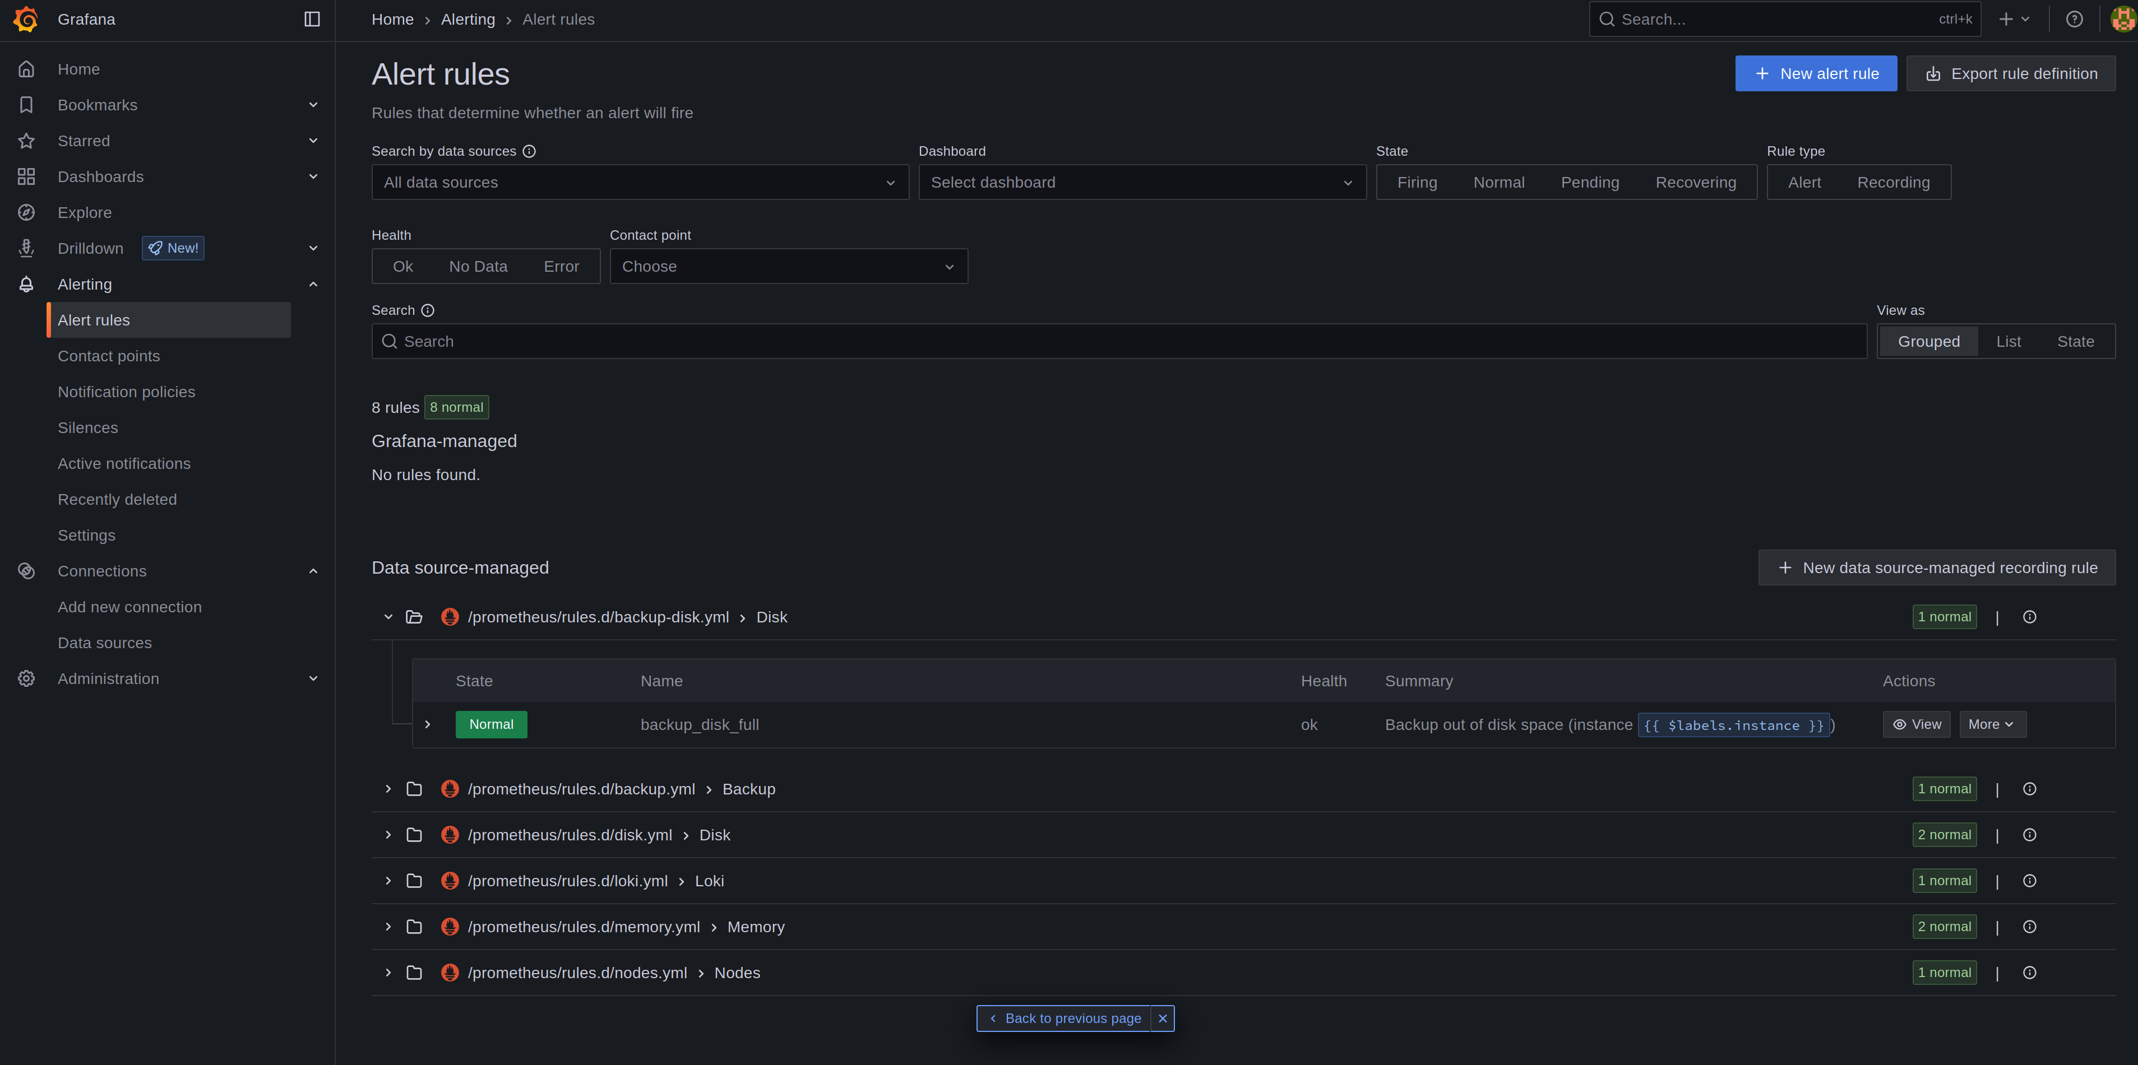The image size is (2138, 1065).
Task: Toggle the sidebar dock icon
Action: click(x=312, y=19)
